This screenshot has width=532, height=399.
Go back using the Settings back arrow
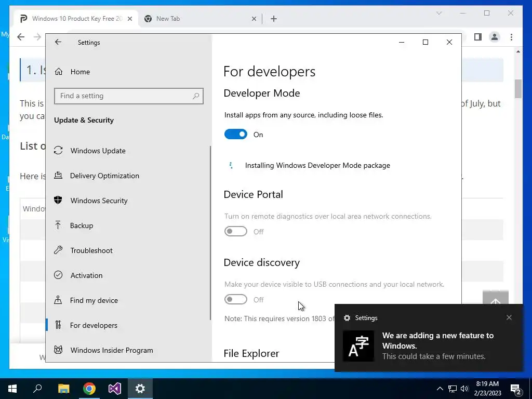58,42
